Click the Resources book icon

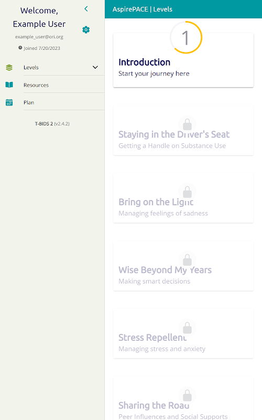(x=9, y=85)
